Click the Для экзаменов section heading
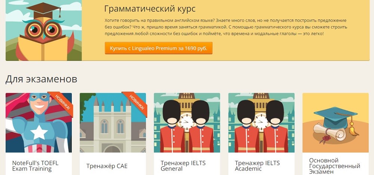Viewport: 374px width, 175px height. pyautogui.click(x=41, y=79)
